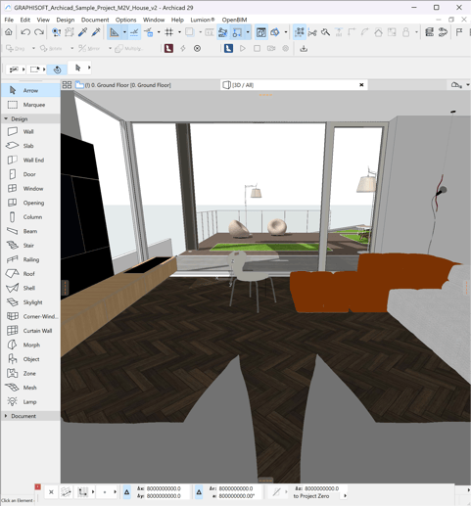This screenshot has height=506, width=471.
Task: Select the Slab tool
Action: coord(30,146)
